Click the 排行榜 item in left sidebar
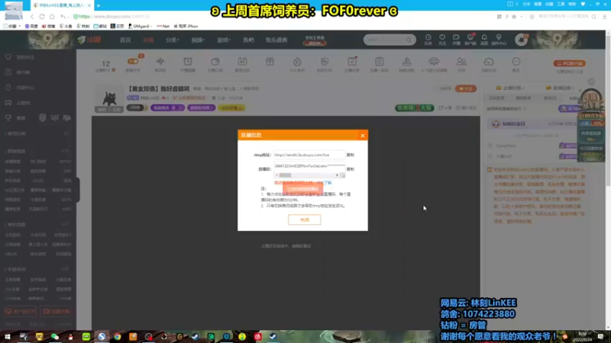Image resolution: width=611 pixels, height=343 pixels. (23, 72)
